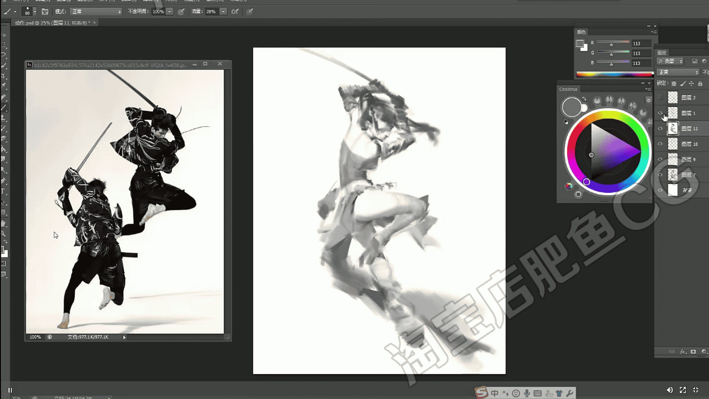The height and width of the screenshot is (399, 709).
Task: Open the brush panel toggle icon
Action: click(x=45, y=11)
